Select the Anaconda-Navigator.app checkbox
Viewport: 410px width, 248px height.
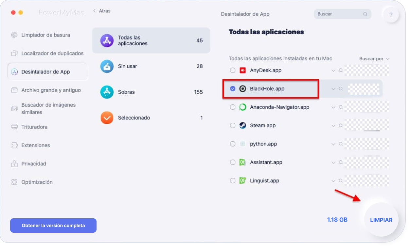point(233,107)
